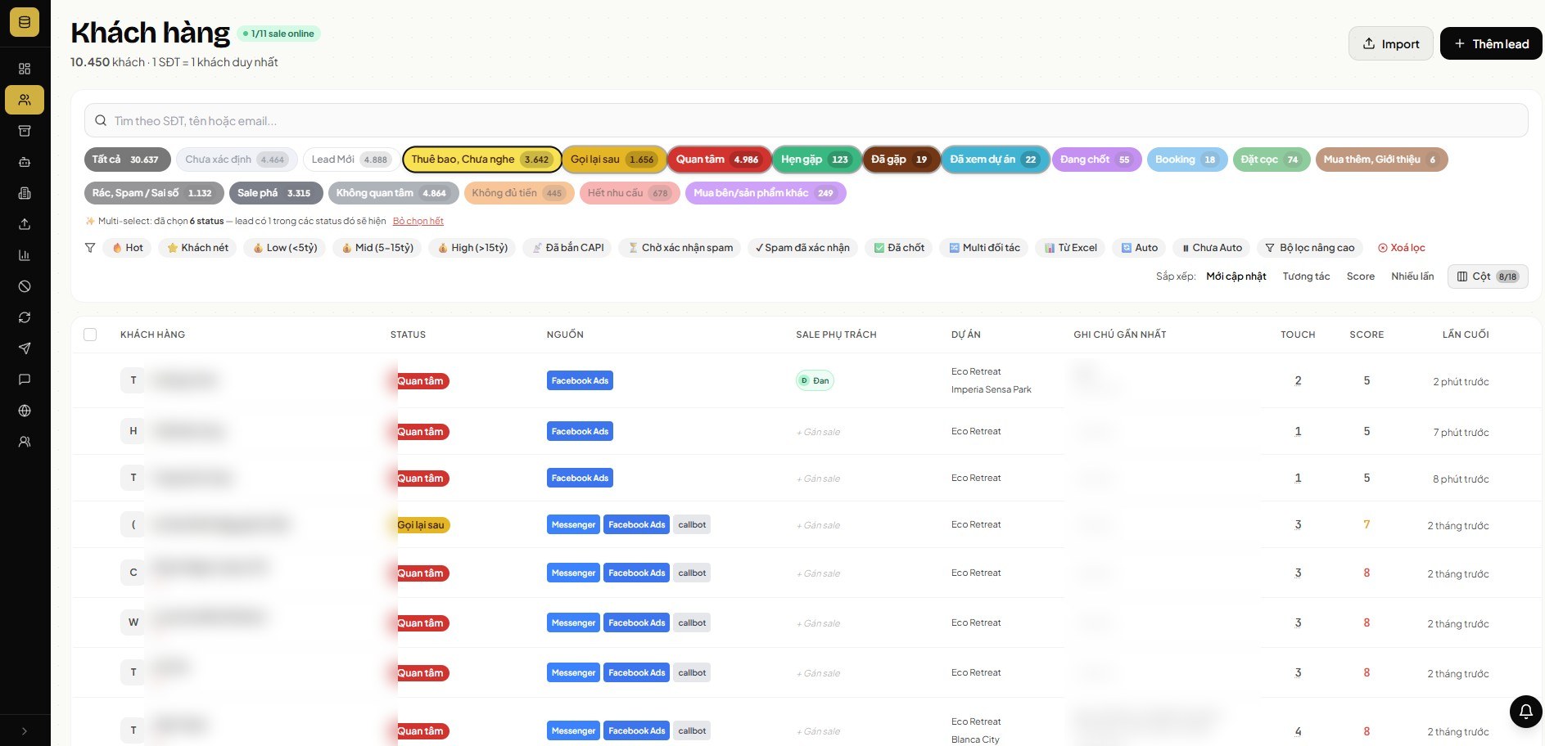1545x746 pixels.
Task: Open the globe icon in sidebar
Action: click(25, 411)
